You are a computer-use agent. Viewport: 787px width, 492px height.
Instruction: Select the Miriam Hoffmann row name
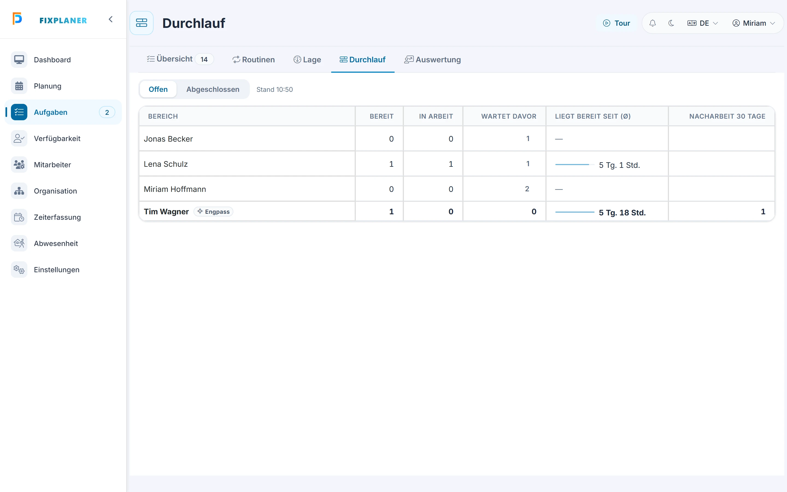[x=175, y=189]
